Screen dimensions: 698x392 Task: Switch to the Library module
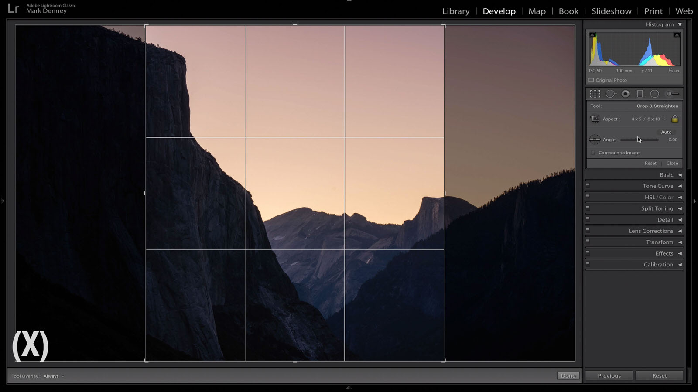pos(456,11)
